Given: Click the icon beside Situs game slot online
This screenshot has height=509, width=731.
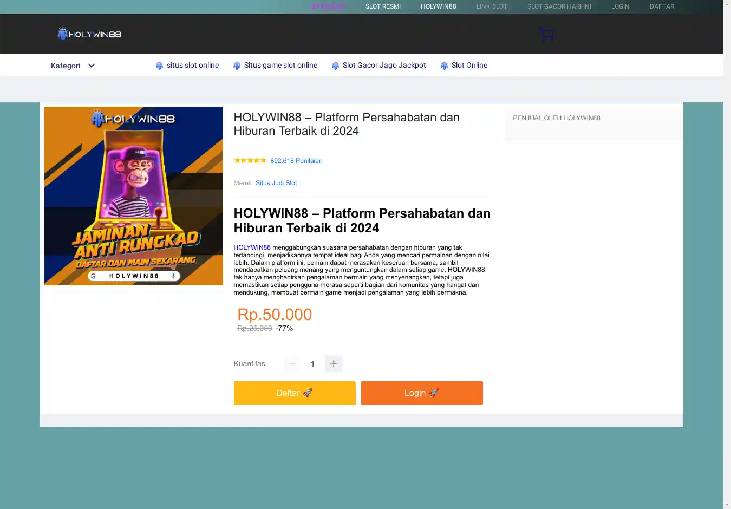Looking at the screenshot, I should point(237,66).
